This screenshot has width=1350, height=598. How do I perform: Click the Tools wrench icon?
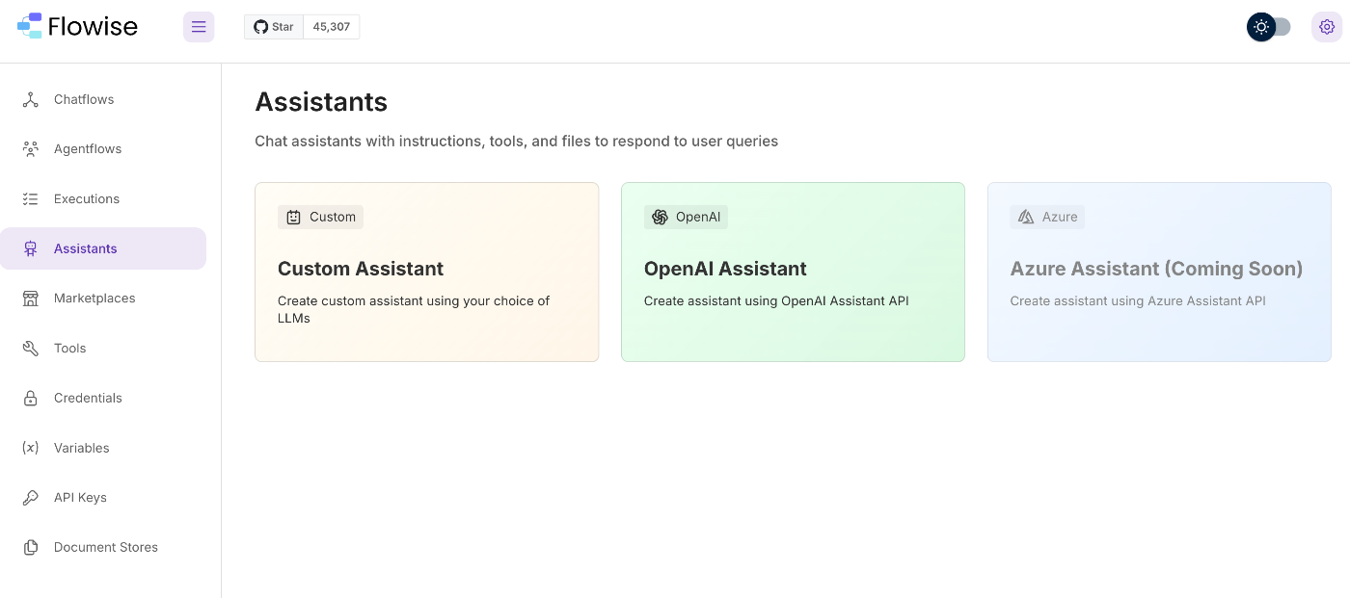pos(31,349)
